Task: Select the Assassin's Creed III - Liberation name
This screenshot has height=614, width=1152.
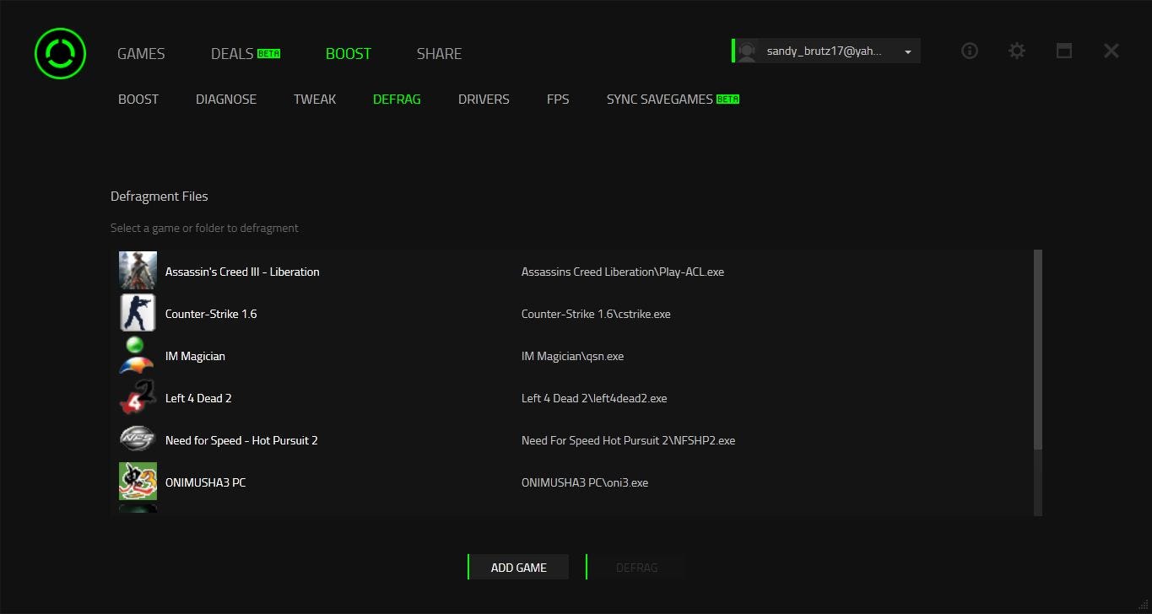Action: pyautogui.click(x=242, y=272)
